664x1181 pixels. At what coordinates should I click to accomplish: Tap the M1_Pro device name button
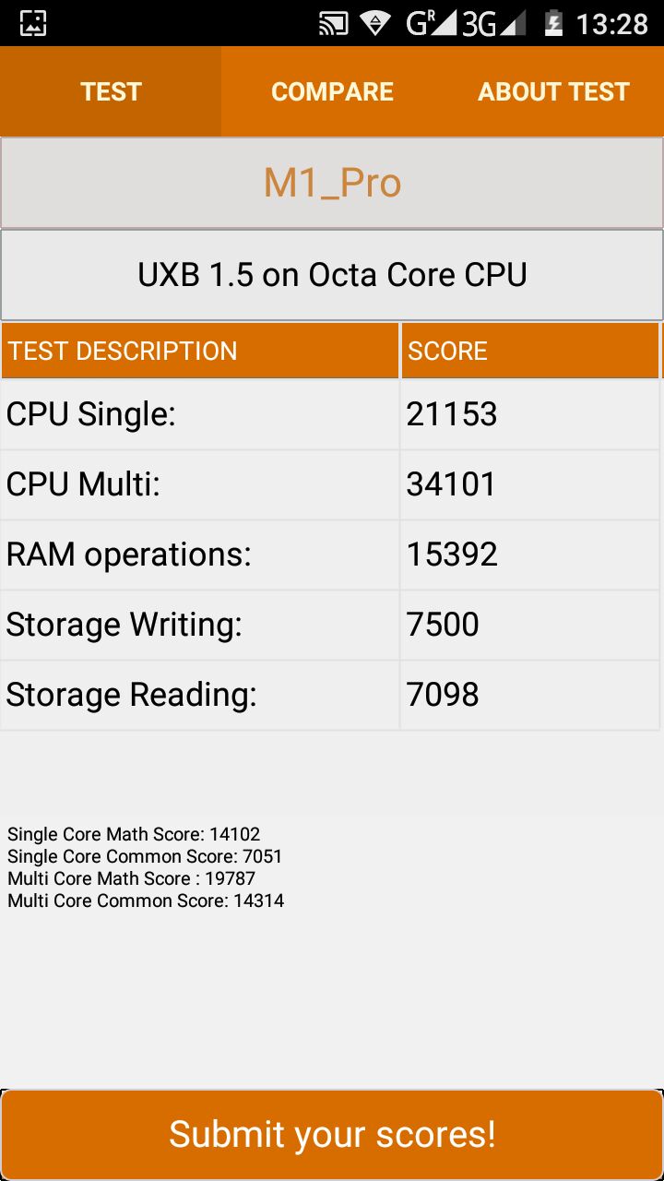332,183
